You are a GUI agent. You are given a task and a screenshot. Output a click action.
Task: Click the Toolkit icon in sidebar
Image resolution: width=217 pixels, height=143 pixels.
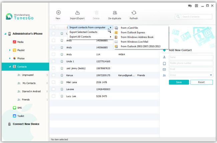[x=14, y=116]
